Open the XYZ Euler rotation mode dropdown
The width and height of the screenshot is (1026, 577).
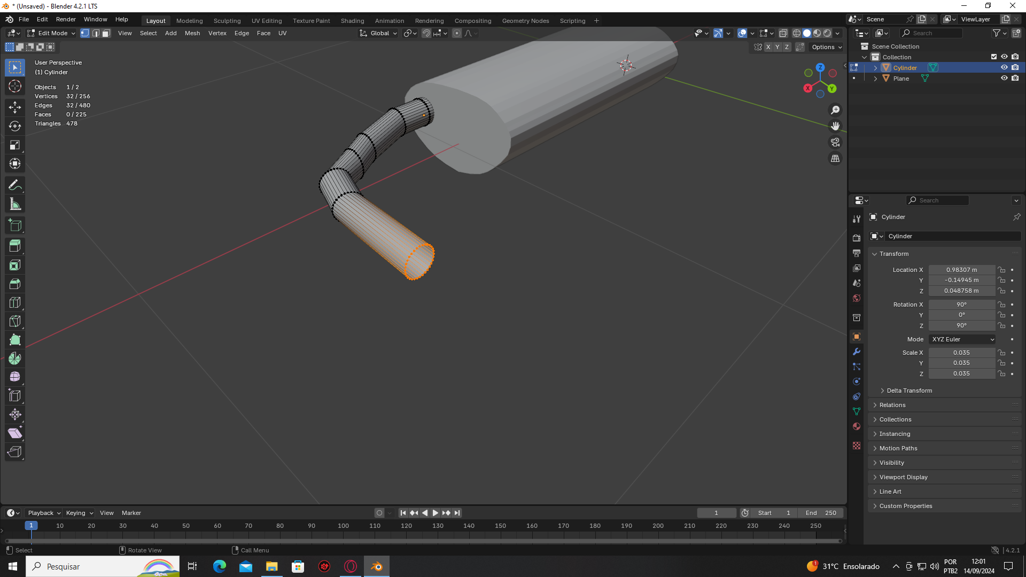pos(962,339)
